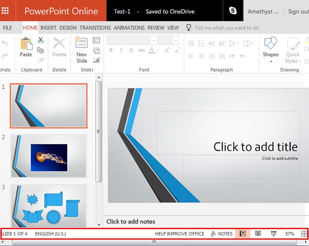Expand the font size dropdown
The height and width of the screenshot is (246, 309).
click(x=176, y=41)
